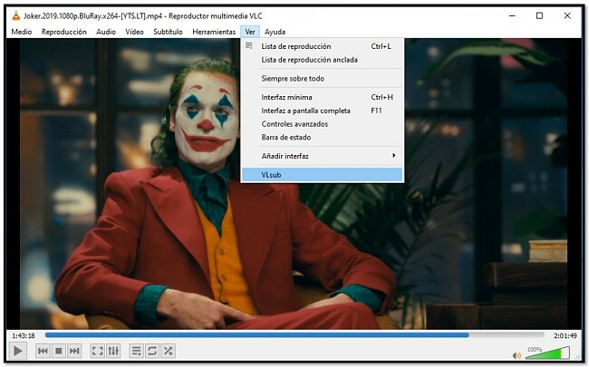Click the Play button

tap(17, 351)
